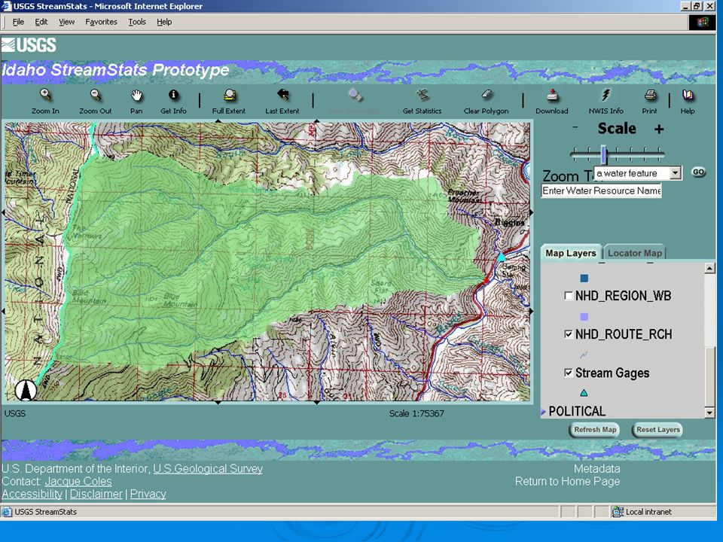723x542 pixels.
Task: Click the greyed-out tool icon before Get Statistics
Action: point(355,95)
